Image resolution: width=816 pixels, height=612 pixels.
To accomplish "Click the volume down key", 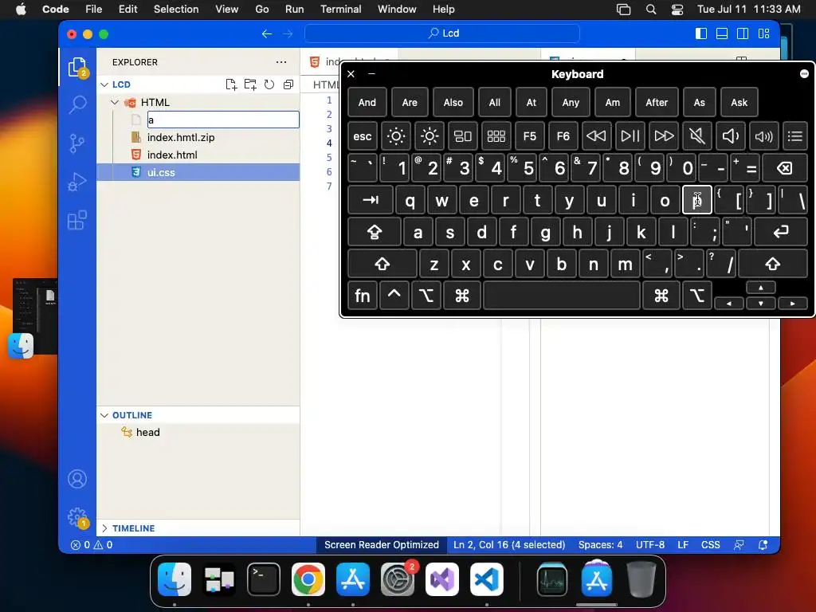I will point(730,136).
